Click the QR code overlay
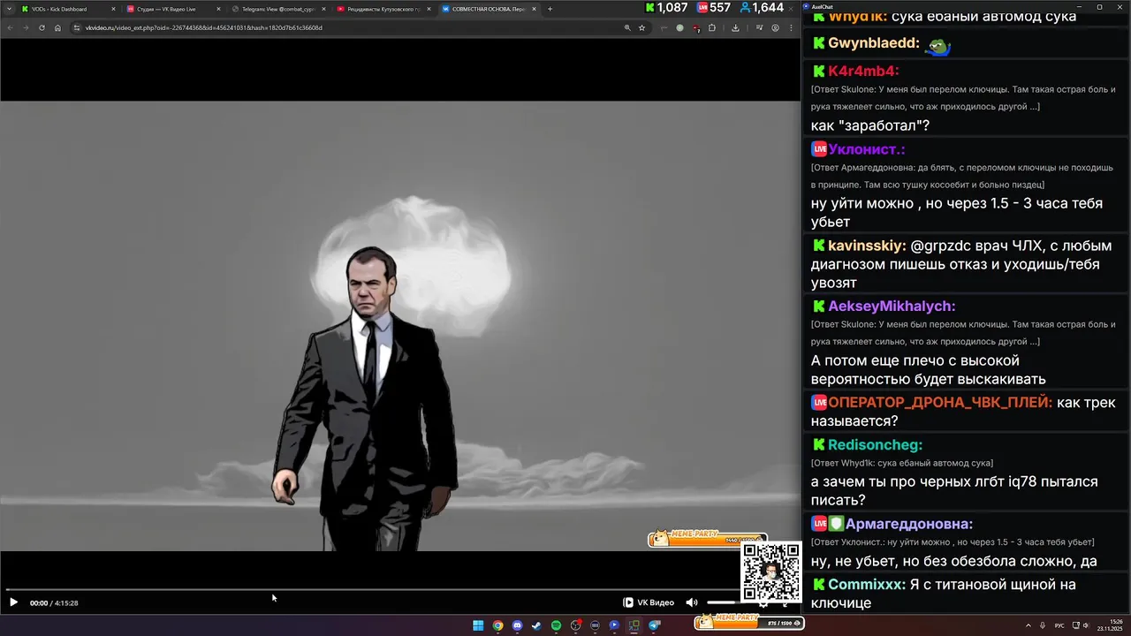Screen dimensions: 1131x636 770,572
